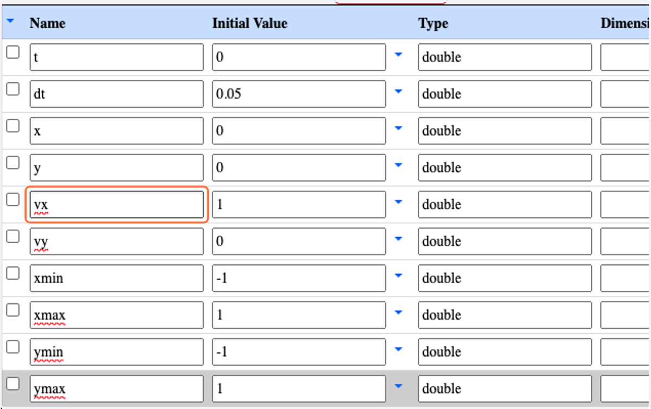Open the type dropdown arrow for t

(399, 55)
